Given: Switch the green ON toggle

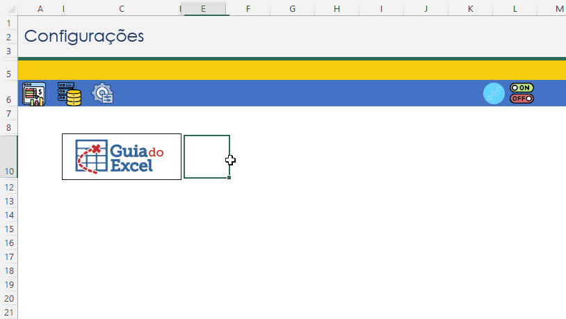Looking at the screenshot, I should pyautogui.click(x=521, y=88).
